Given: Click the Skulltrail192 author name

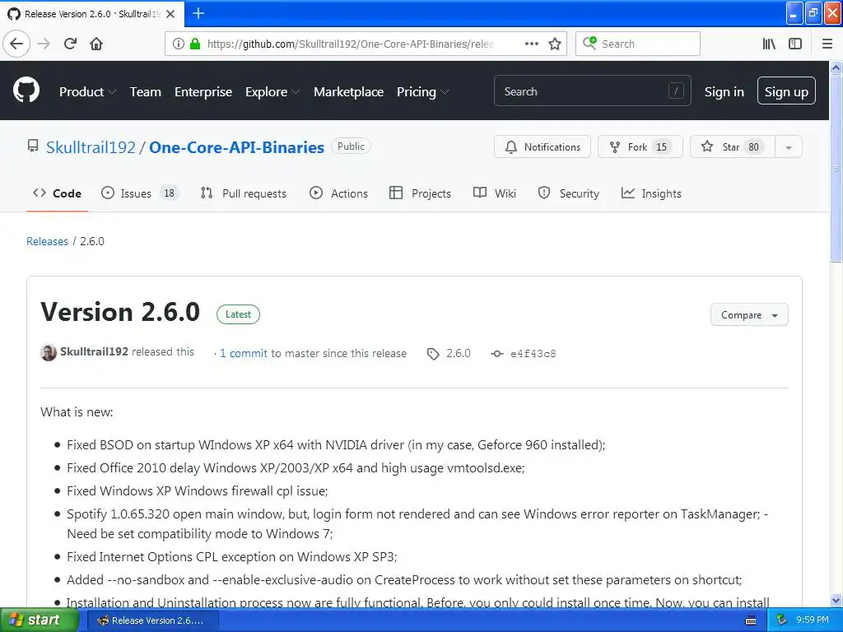Looking at the screenshot, I should coord(94,351).
